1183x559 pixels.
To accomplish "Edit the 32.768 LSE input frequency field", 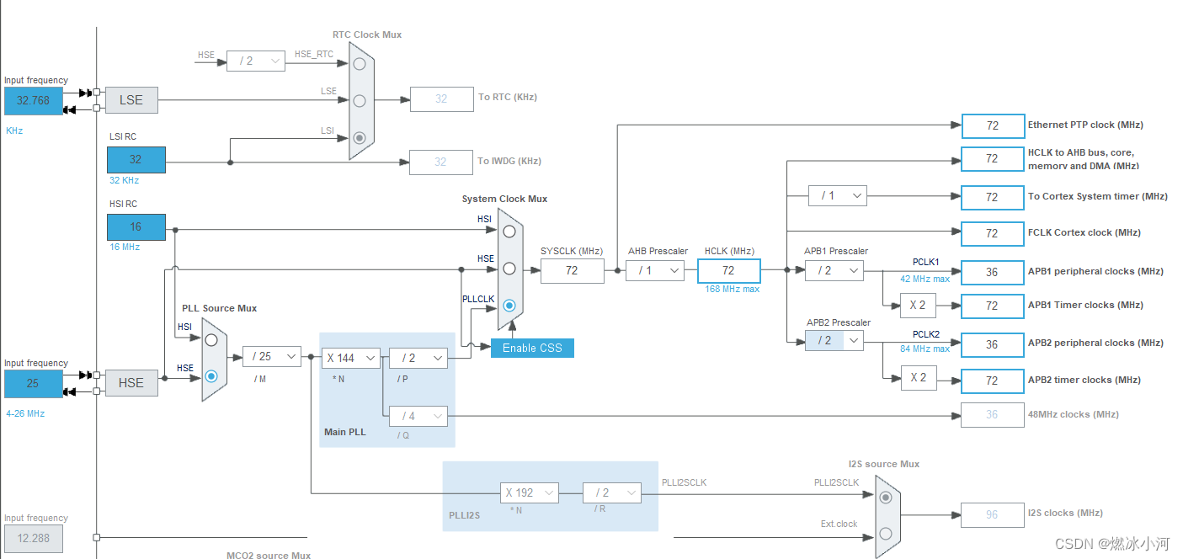I will (34, 100).
